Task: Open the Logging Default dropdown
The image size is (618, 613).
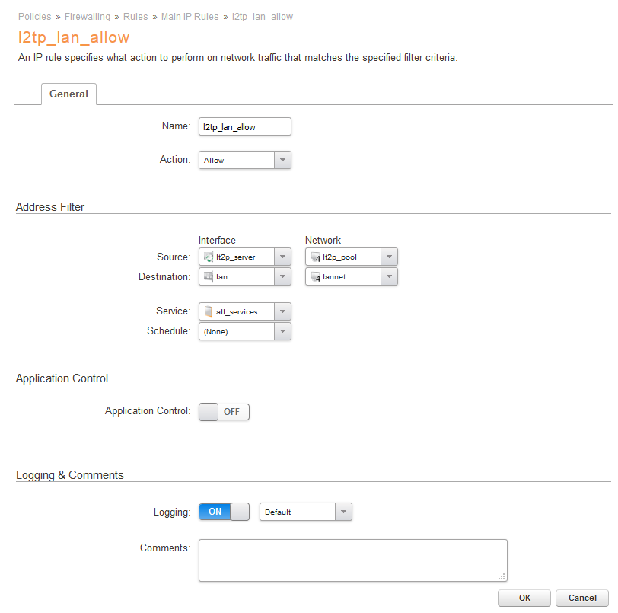Action: (305, 512)
